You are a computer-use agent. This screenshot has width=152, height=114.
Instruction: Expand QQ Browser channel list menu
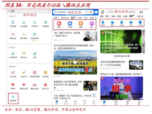click(x=96, y=18)
